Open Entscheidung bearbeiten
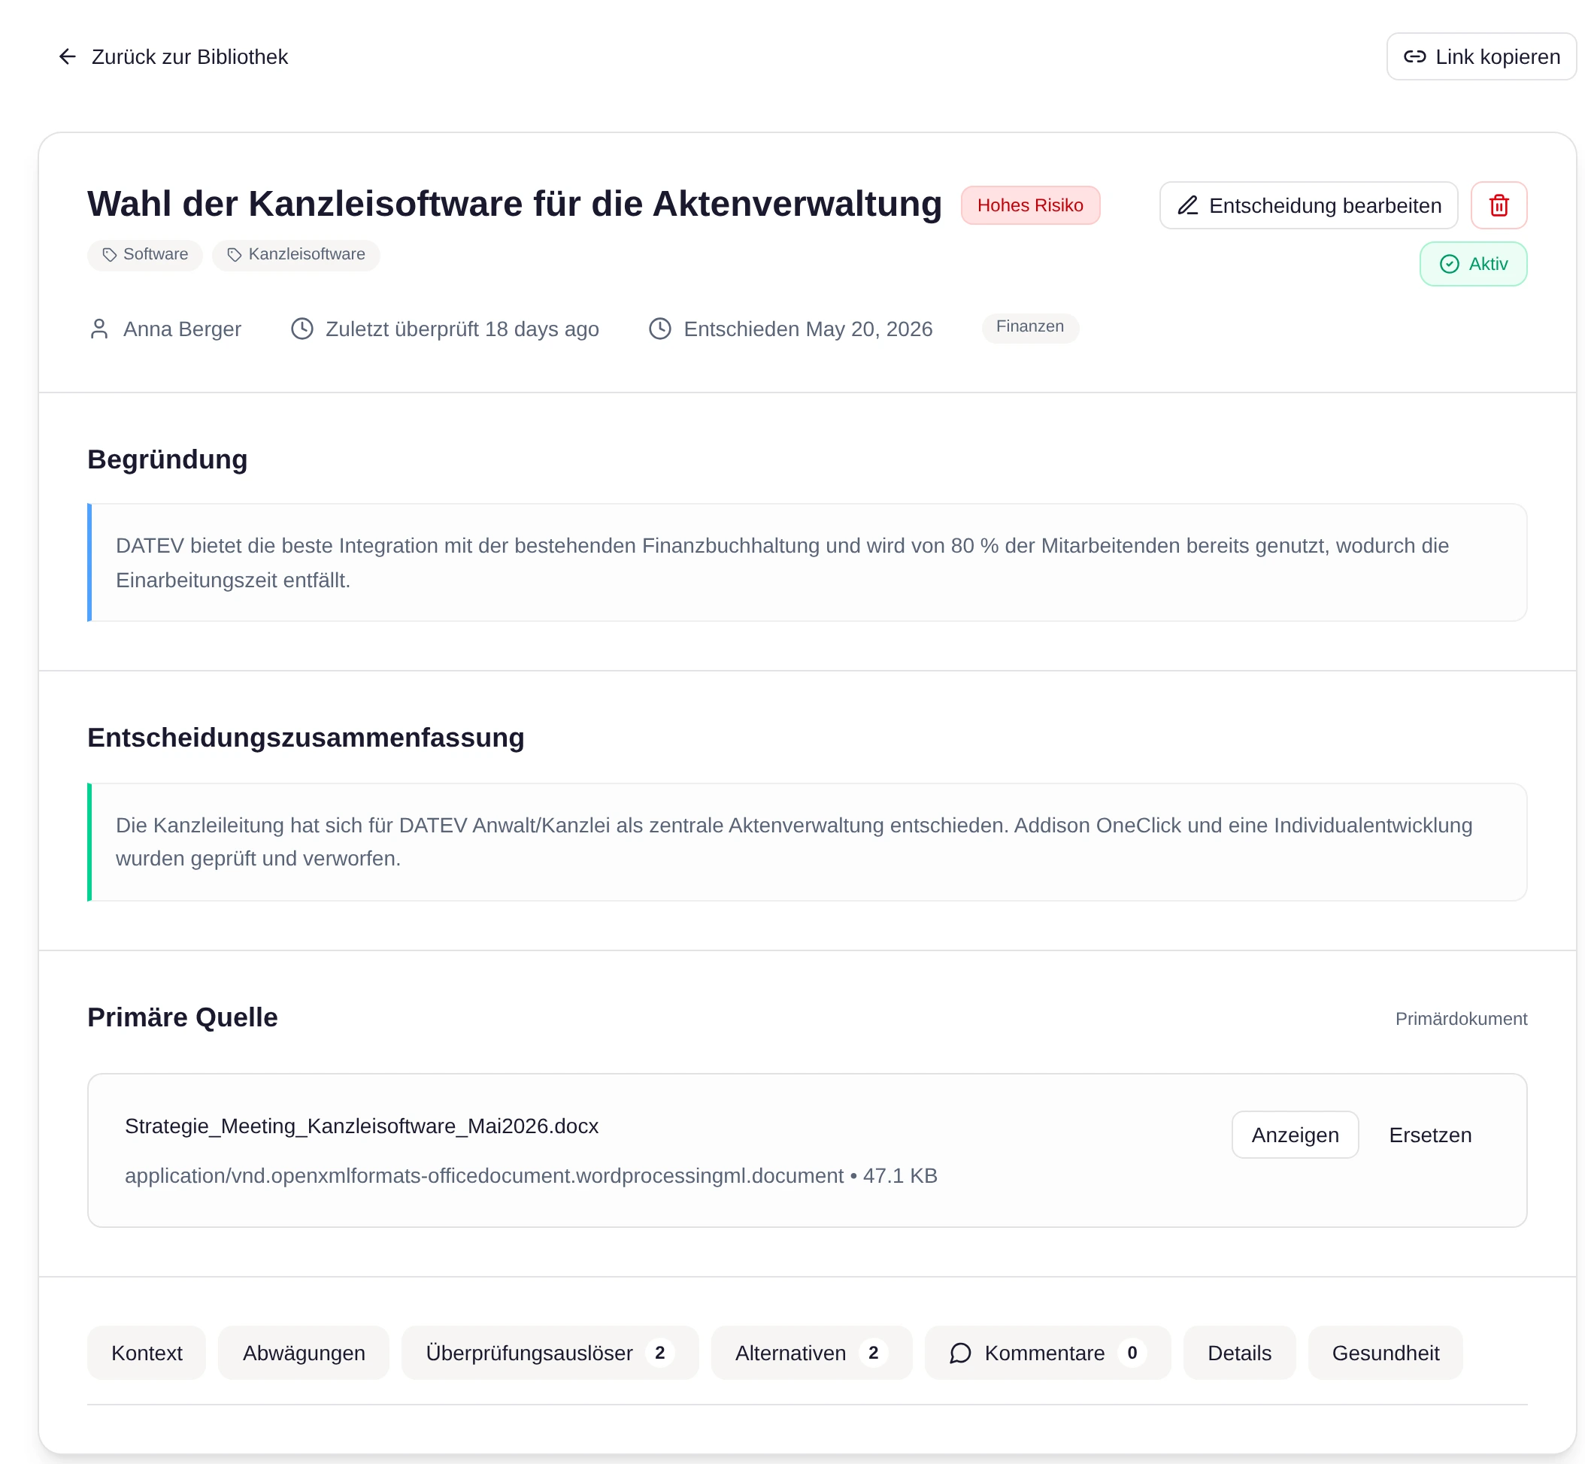Viewport: 1585px width, 1464px height. point(1308,206)
